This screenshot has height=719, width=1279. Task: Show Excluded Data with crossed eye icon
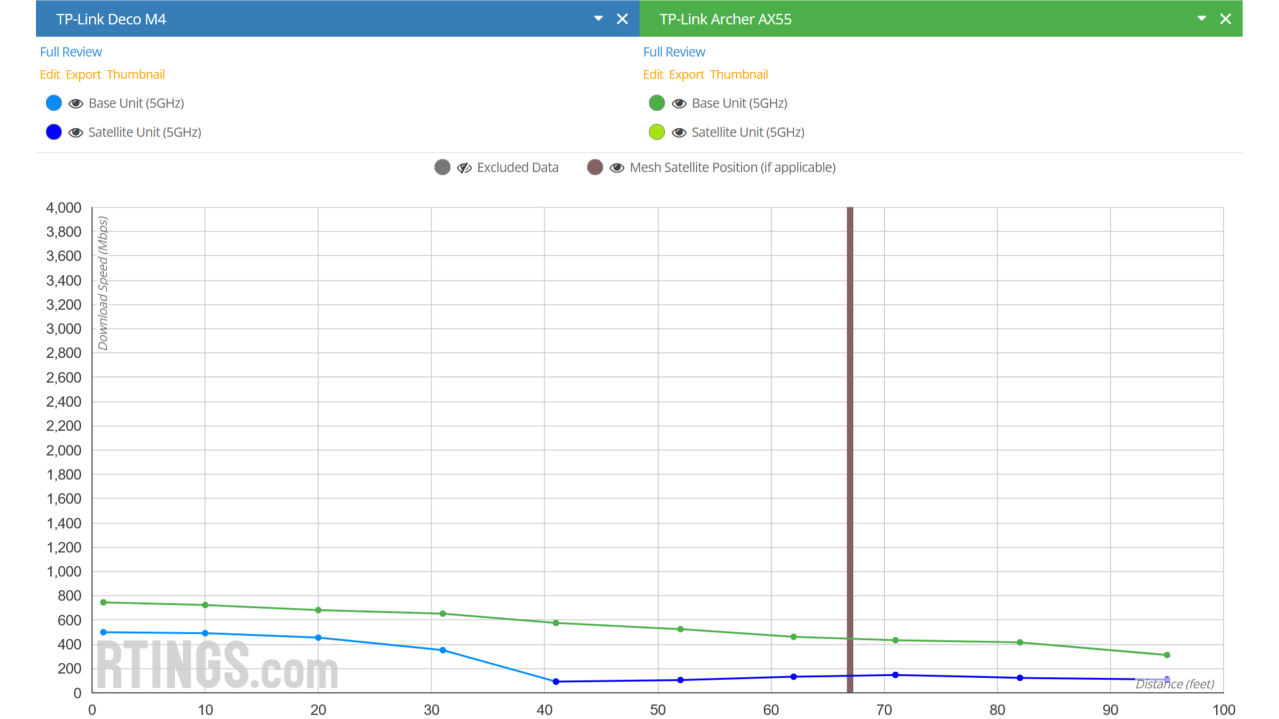coord(464,168)
